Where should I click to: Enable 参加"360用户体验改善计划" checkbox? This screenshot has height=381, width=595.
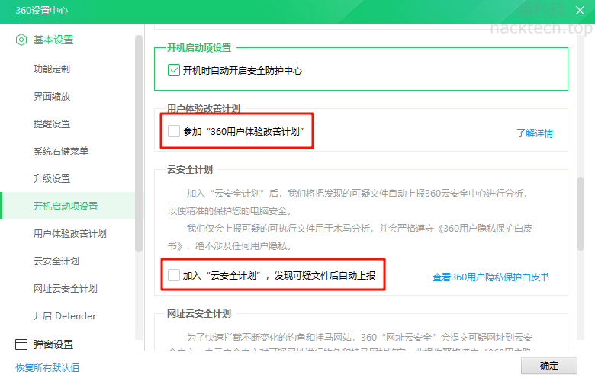[x=174, y=132]
